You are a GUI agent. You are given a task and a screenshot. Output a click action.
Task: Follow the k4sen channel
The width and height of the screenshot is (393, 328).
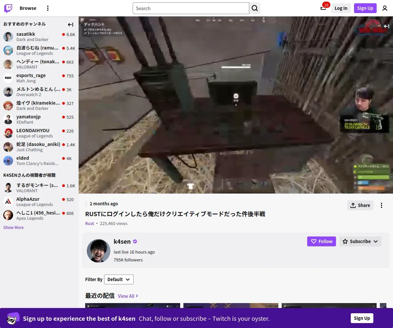click(x=322, y=241)
